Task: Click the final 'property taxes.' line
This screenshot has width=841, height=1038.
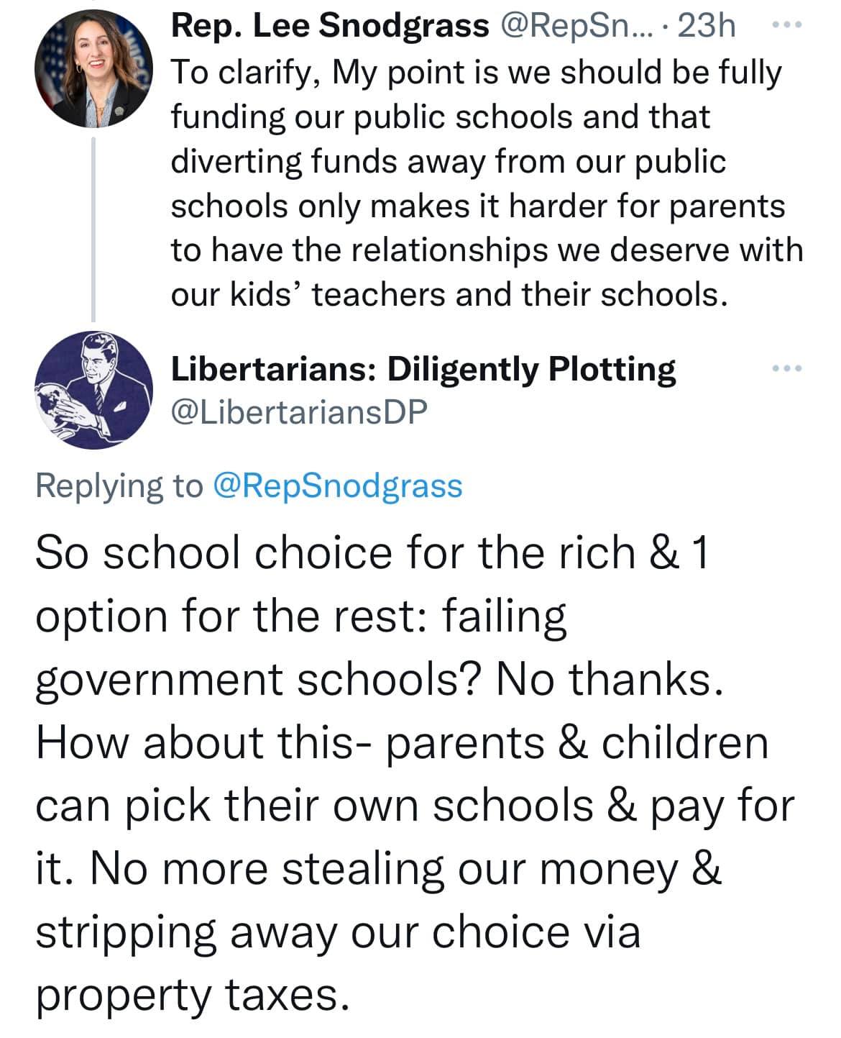Action: pos(194,996)
